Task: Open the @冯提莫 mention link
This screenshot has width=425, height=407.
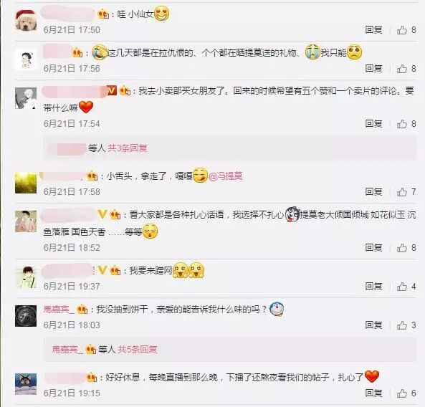Action: [226, 176]
